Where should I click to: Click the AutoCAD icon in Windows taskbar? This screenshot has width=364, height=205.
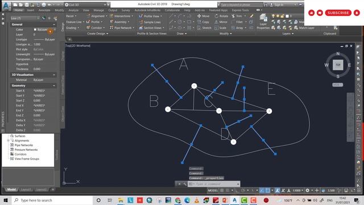(235, 200)
